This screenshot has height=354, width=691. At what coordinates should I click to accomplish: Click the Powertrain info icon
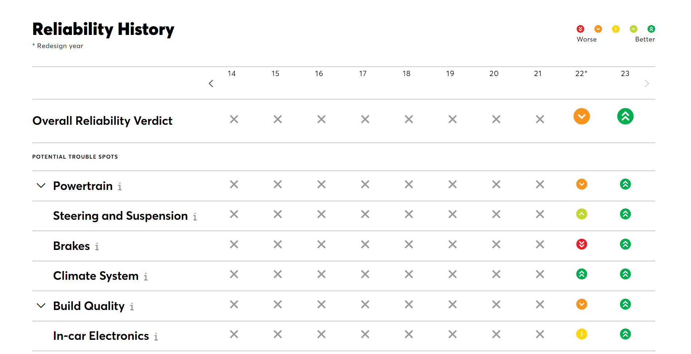click(x=119, y=187)
